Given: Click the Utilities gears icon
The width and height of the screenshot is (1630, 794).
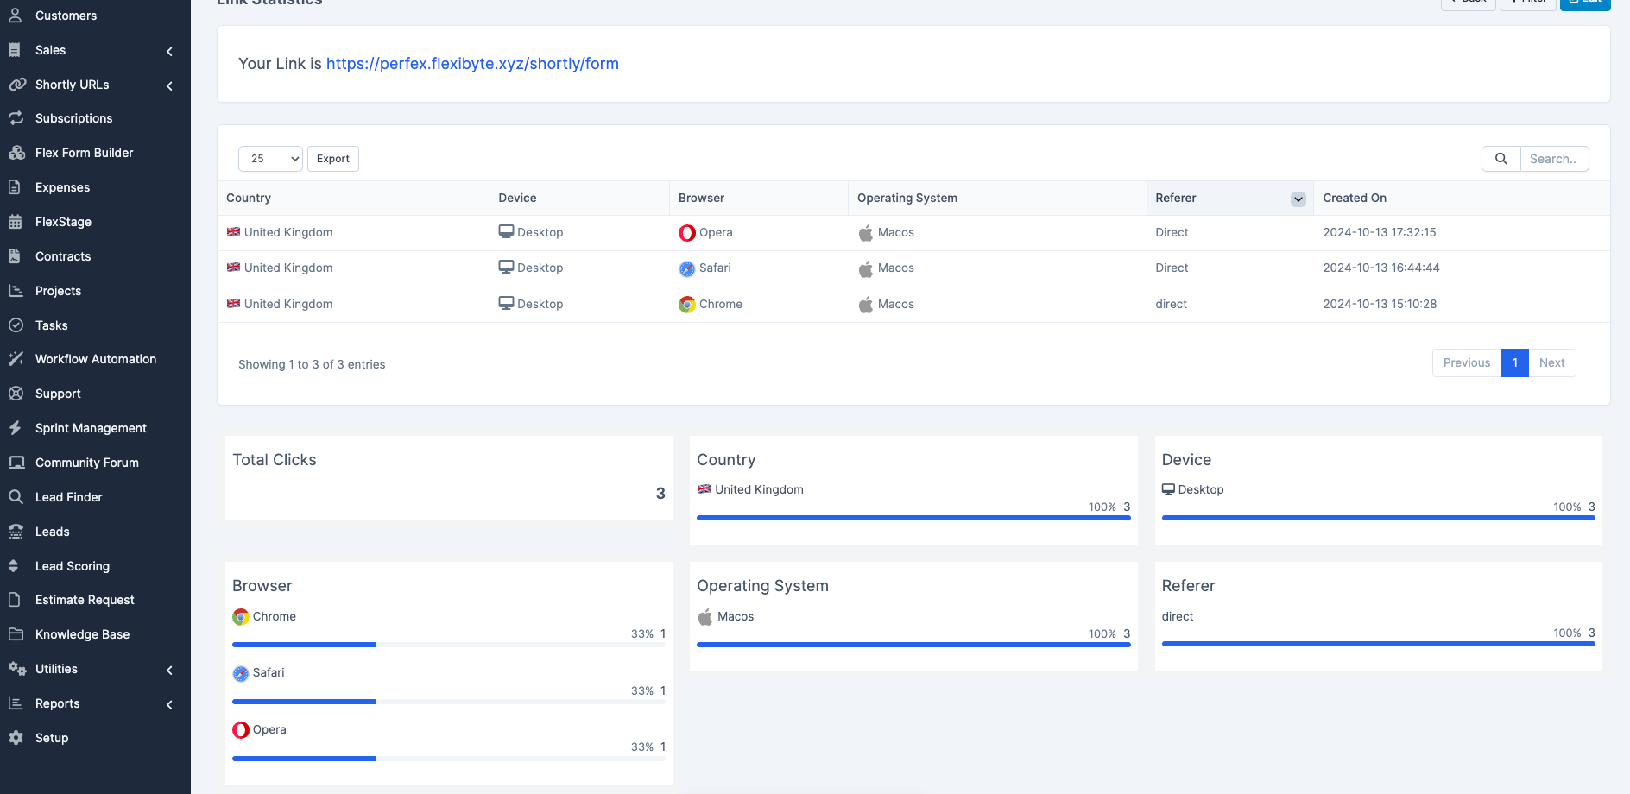Looking at the screenshot, I should point(17,669).
